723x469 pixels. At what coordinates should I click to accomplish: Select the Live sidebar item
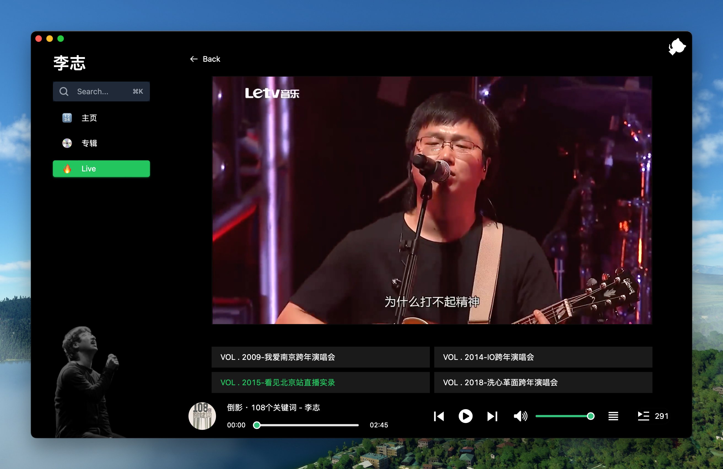pos(101,169)
